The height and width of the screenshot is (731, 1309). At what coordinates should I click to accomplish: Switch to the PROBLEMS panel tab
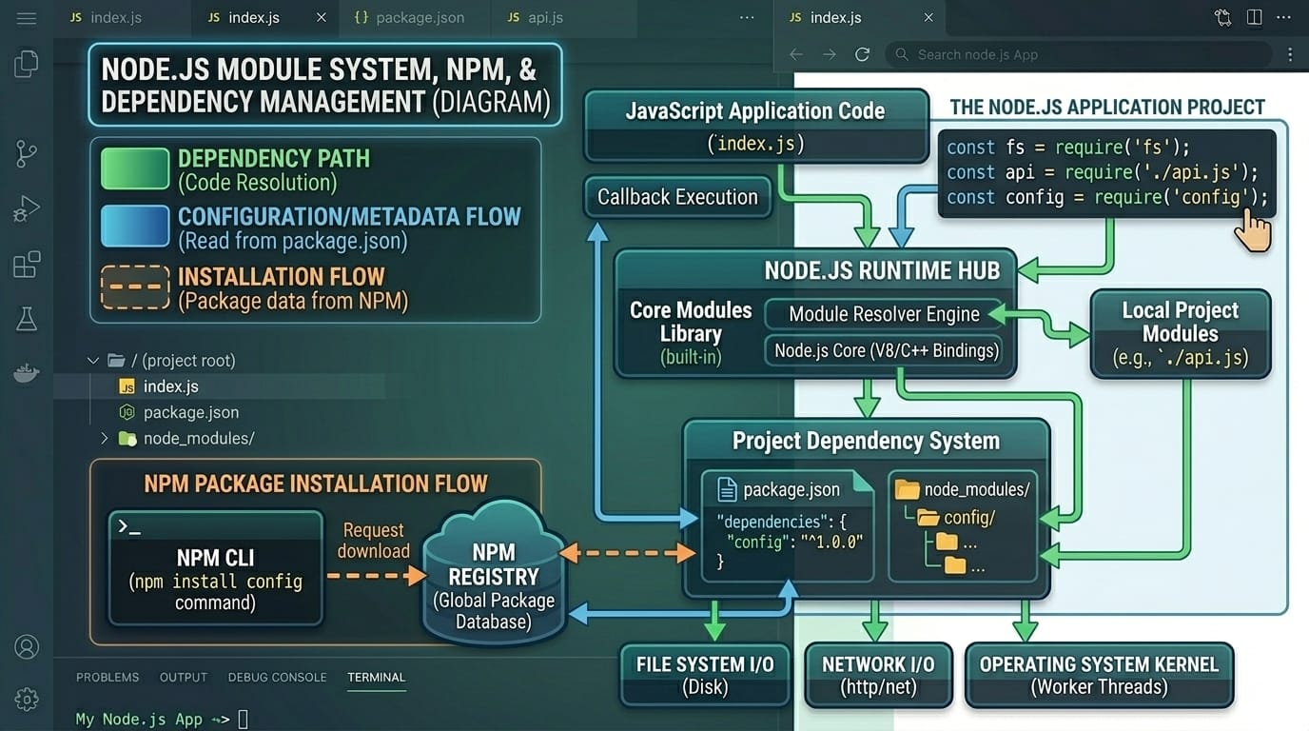pyautogui.click(x=107, y=678)
